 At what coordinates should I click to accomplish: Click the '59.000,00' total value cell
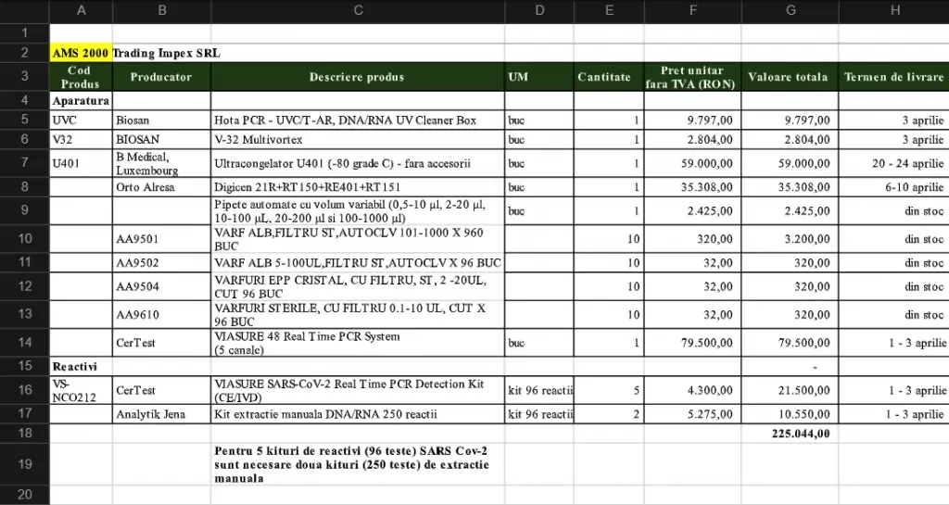tap(790, 163)
